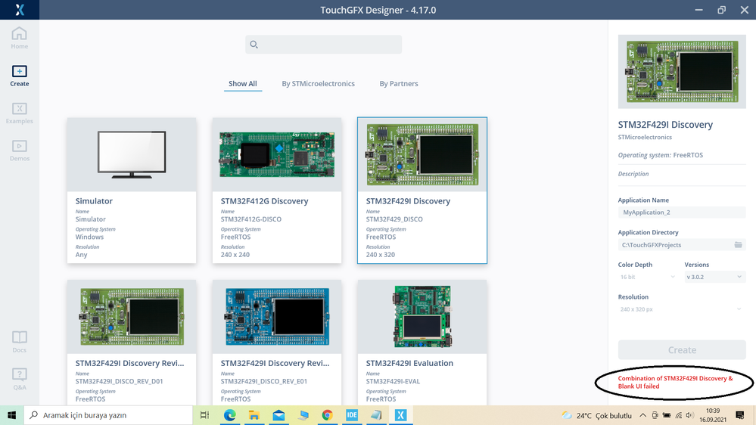
Task: Launch Microsoft Edge from the taskbar
Action: (x=229, y=415)
